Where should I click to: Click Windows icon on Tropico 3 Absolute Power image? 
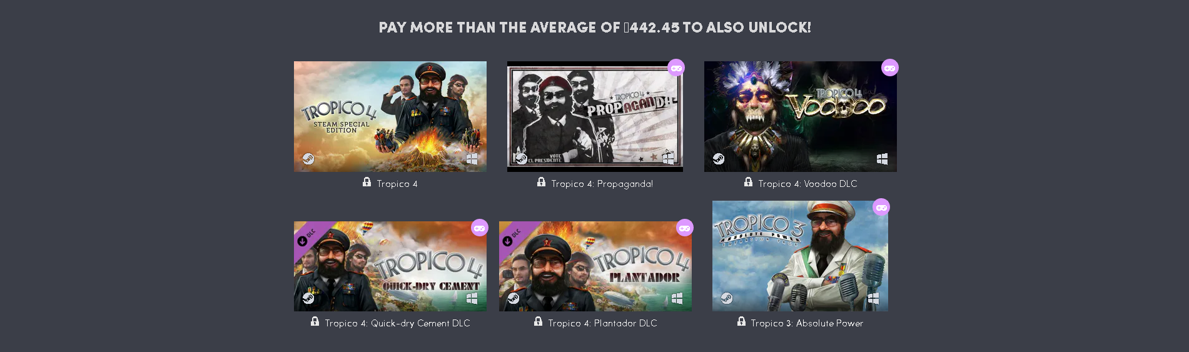[873, 298]
